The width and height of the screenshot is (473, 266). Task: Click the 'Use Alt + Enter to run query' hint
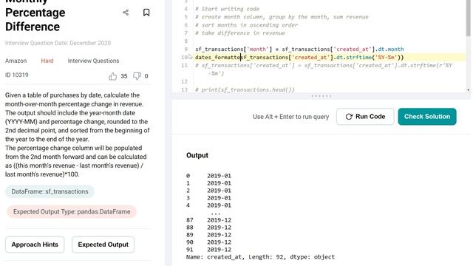click(x=290, y=117)
